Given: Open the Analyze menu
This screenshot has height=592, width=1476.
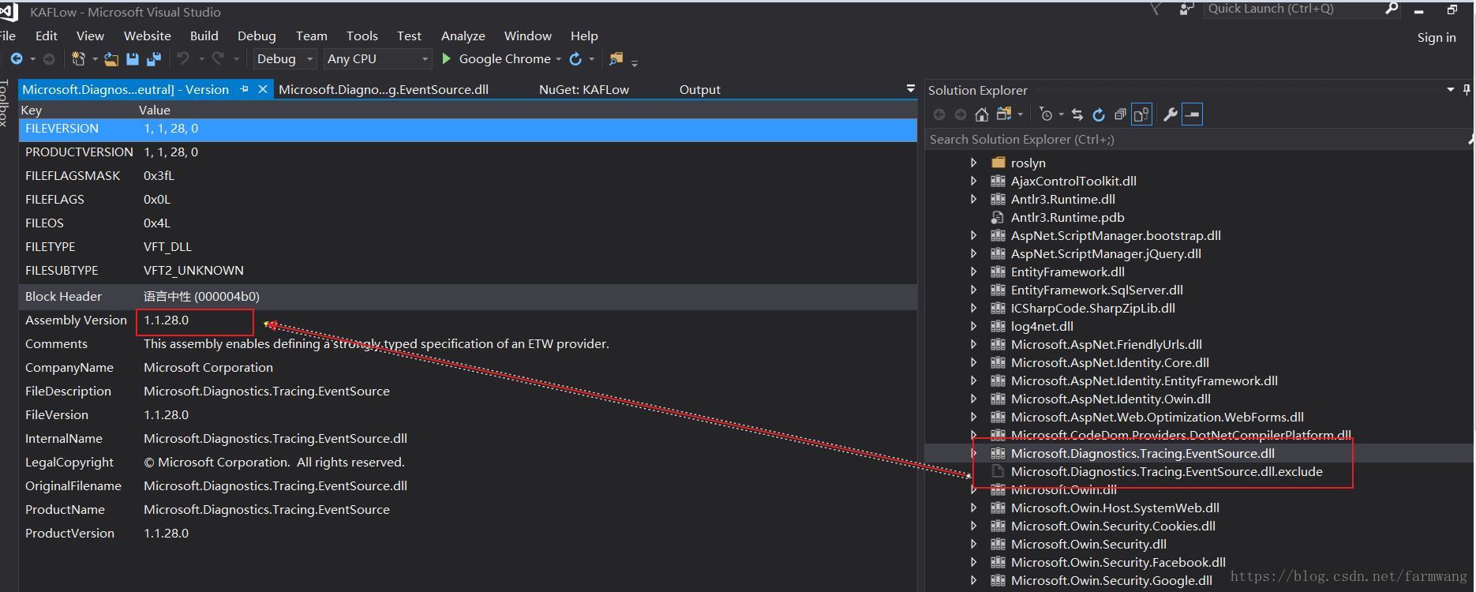Looking at the screenshot, I should (463, 36).
